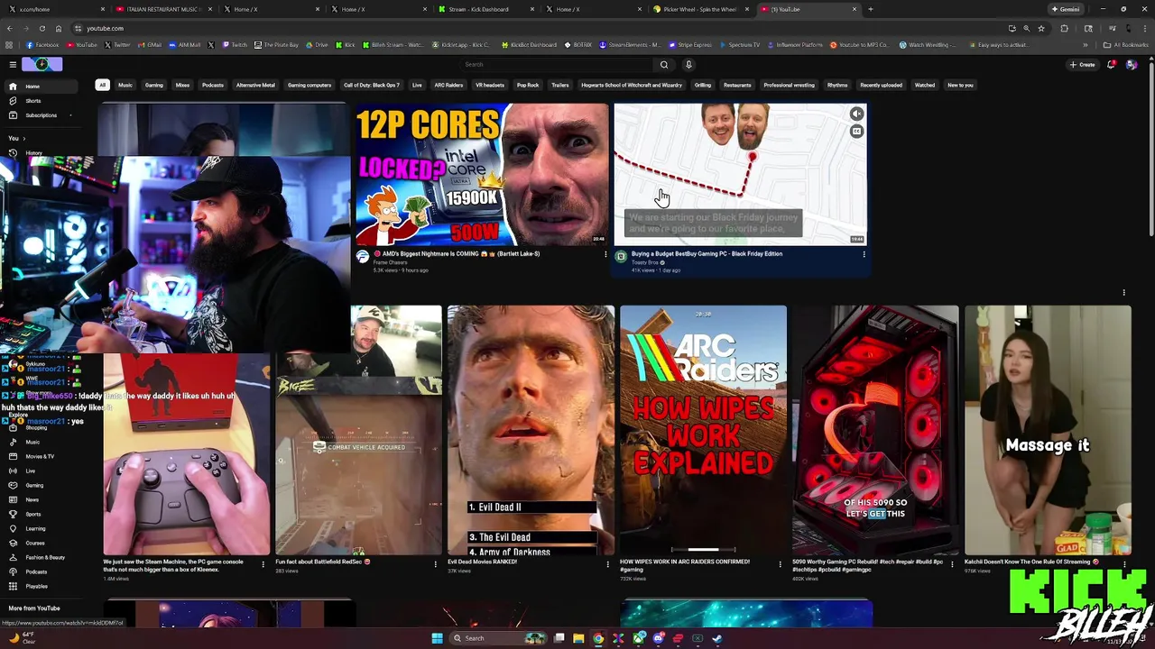Show more bookmarks via the chevron
The width and height of the screenshot is (1155, 649).
[x=1086, y=44]
